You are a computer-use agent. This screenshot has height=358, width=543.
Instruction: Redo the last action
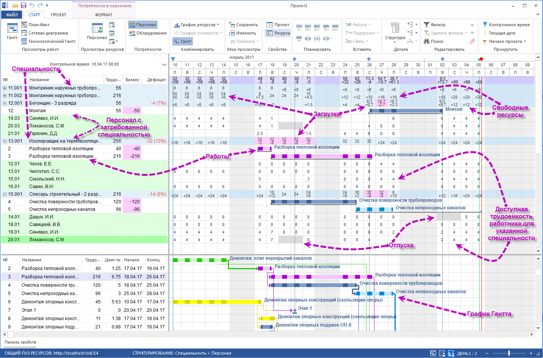point(40,5)
